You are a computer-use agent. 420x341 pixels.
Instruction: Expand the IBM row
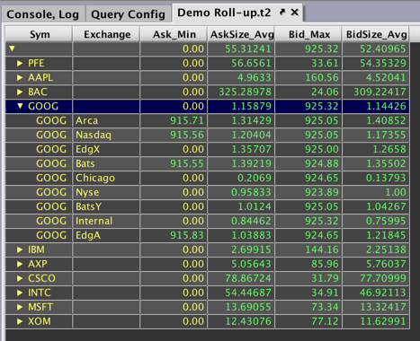pyautogui.click(x=20, y=249)
